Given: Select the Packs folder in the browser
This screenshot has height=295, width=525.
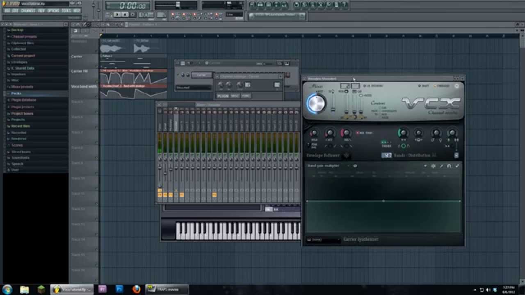Looking at the screenshot, I should [x=16, y=93].
